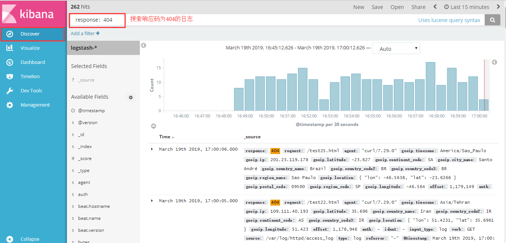Open Management gear icon in sidebar
This screenshot has height=243, width=506.
[x=10, y=105]
